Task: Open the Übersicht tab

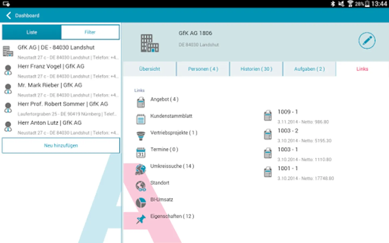Action: click(149, 69)
